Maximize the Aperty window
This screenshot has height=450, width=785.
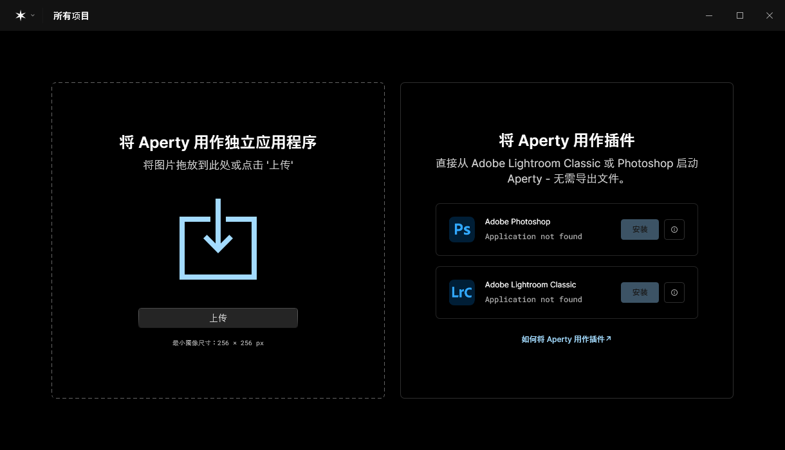739,15
